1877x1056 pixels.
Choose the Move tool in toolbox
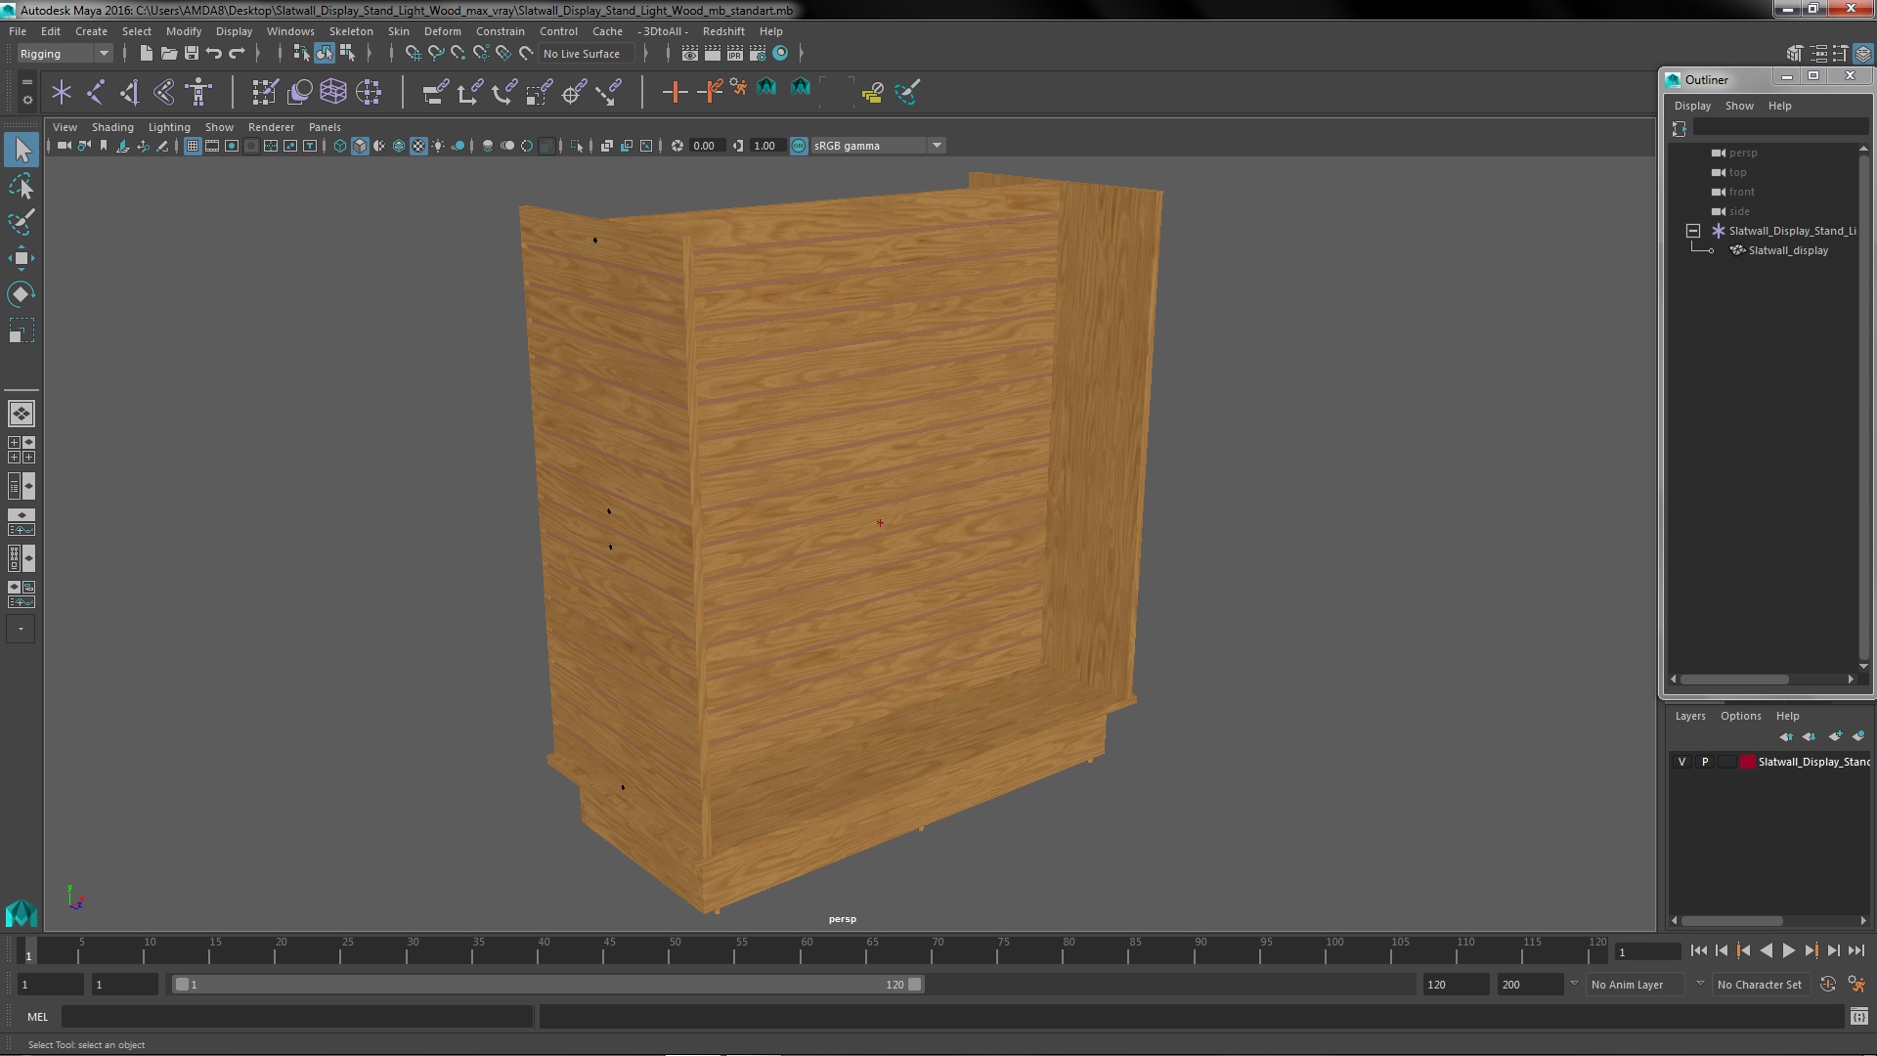22,258
